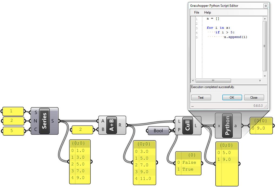Click the R output of the addition component
The image size is (277, 190).
pos(120,125)
